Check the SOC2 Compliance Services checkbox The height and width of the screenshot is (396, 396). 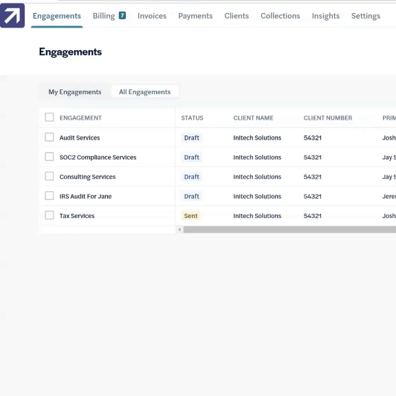(49, 157)
